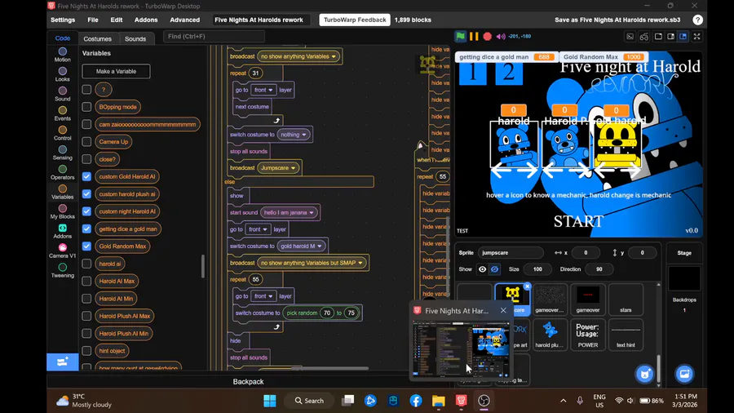Open Facebook from the taskbar

416,401
